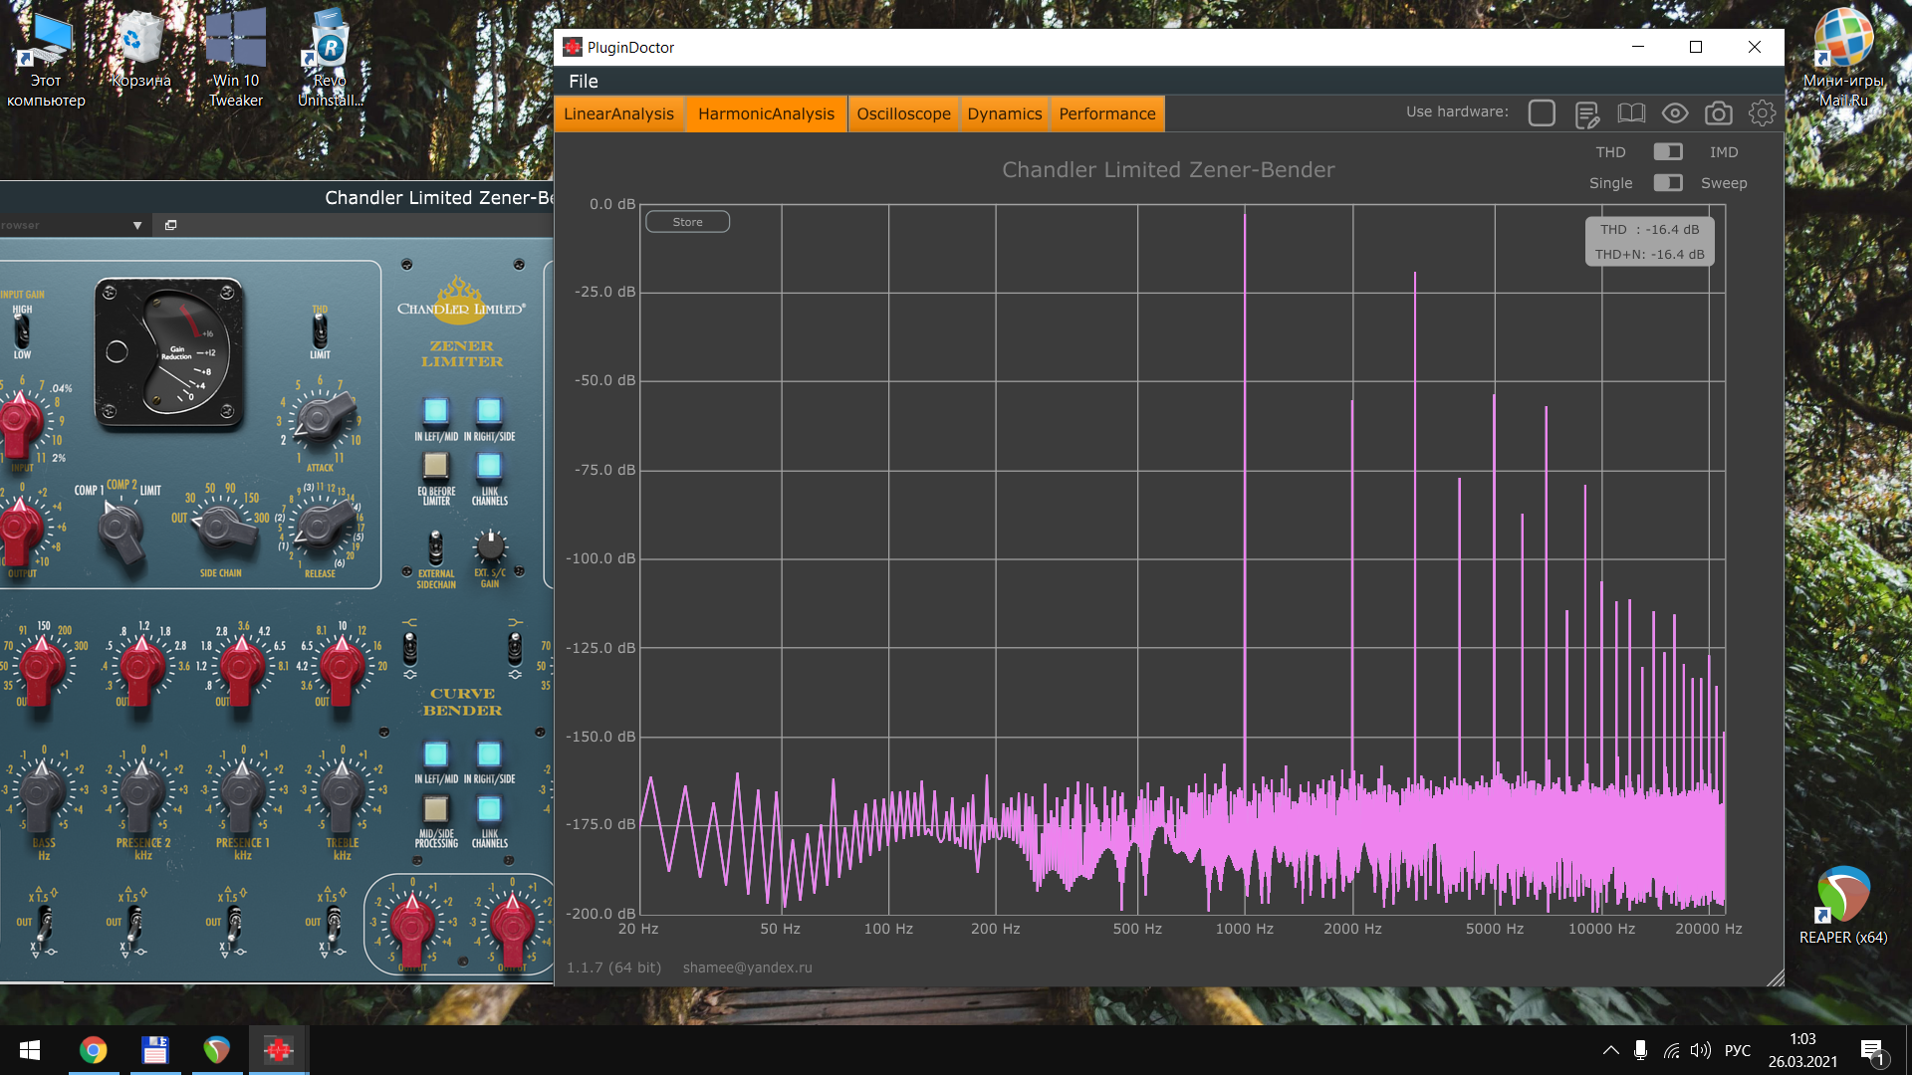The width and height of the screenshot is (1912, 1075).
Task: Click the Treble kHz frequency red knob
Action: (x=342, y=670)
